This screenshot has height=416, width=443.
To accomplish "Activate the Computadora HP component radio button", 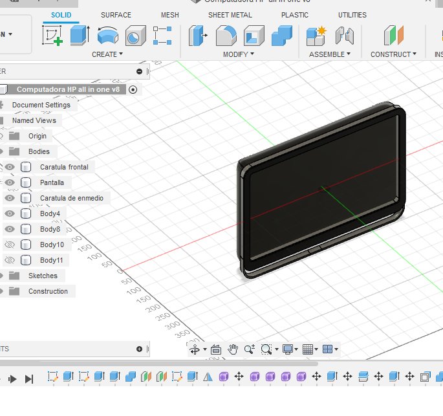I will coord(133,90).
